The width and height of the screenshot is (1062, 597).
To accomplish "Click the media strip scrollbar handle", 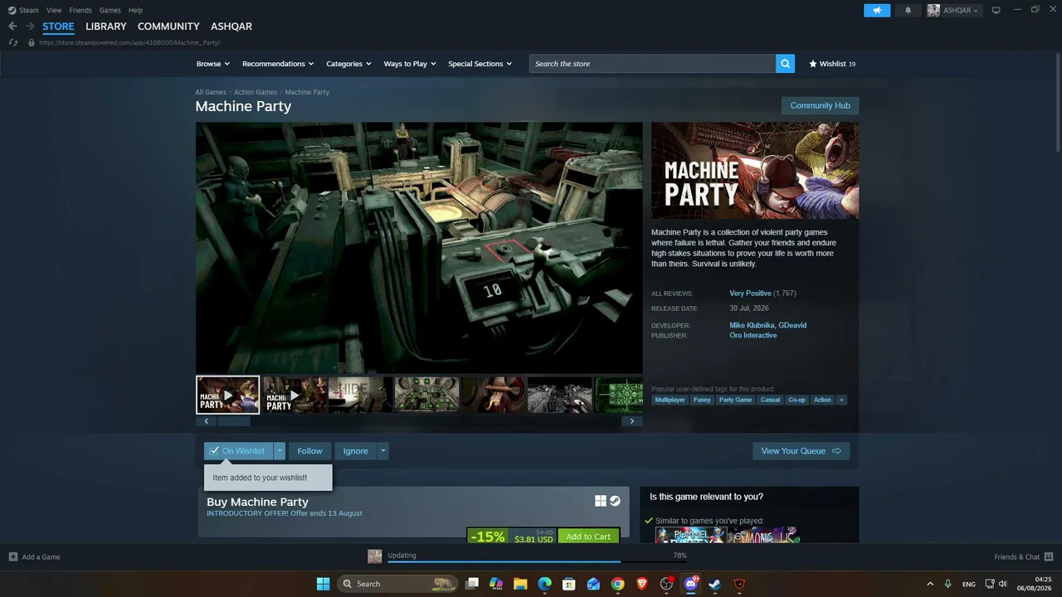I will [233, 421].
